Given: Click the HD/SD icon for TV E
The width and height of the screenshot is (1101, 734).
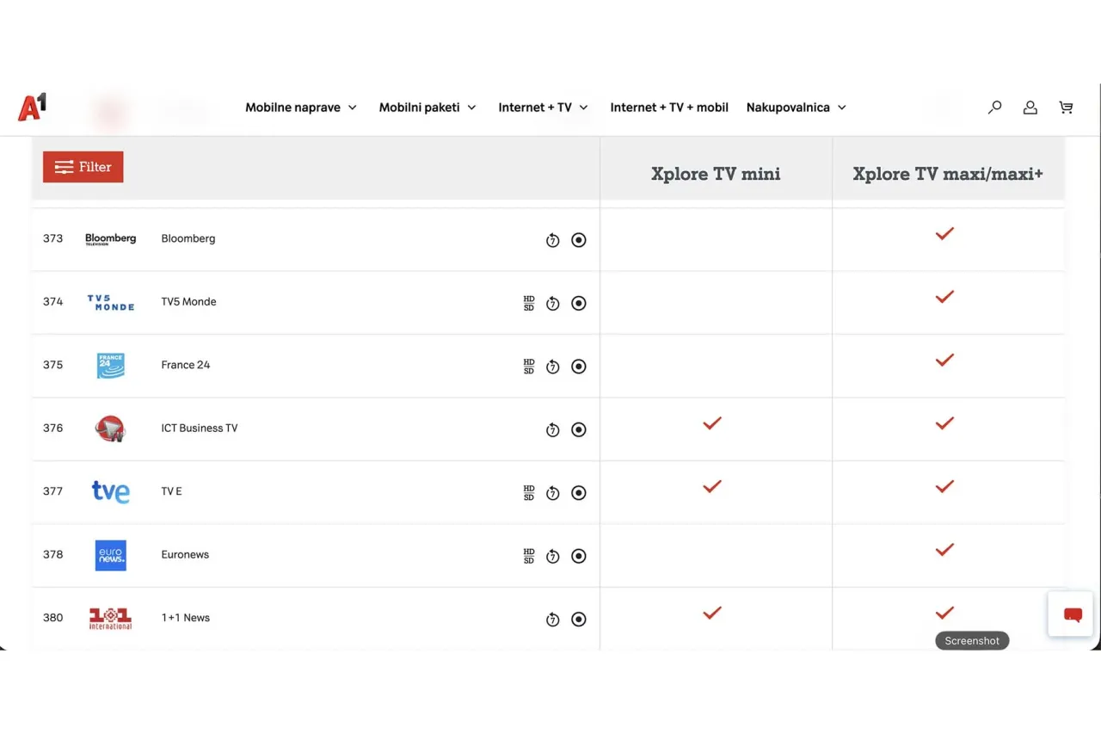Looking at the screenshot, I should 529,493.
